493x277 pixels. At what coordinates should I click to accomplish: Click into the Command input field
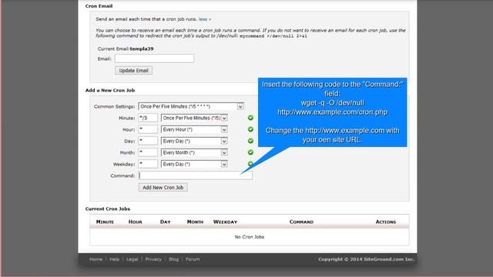tap(195, 175)
